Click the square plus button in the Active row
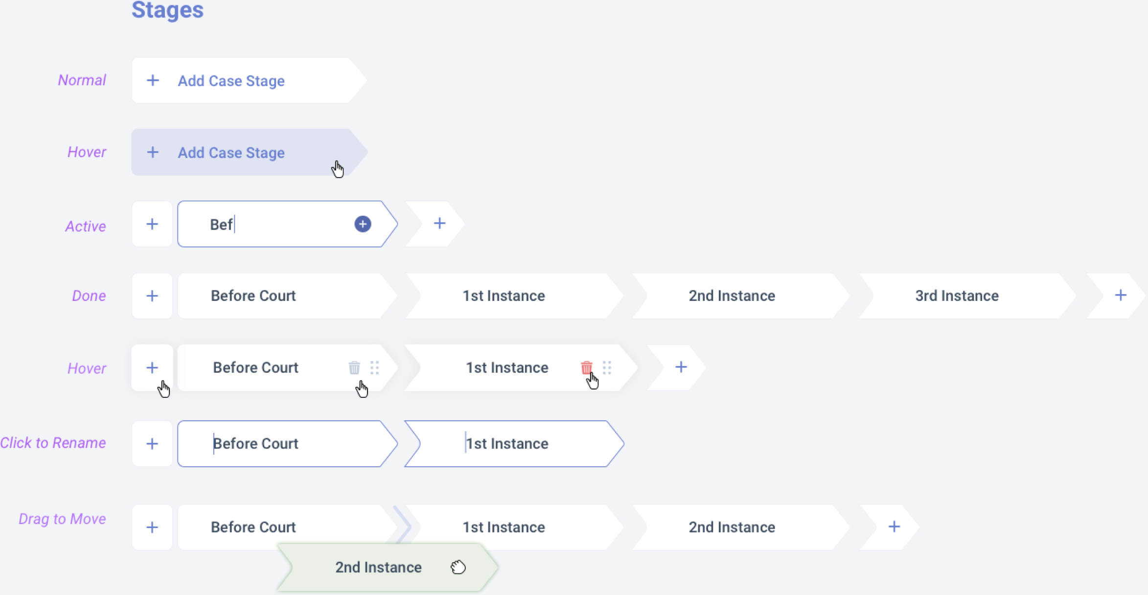Screen dimensions: 1148x595 tap(152, 224)
